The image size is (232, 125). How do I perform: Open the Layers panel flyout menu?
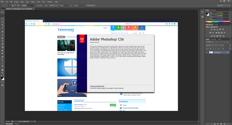[230, 39]
